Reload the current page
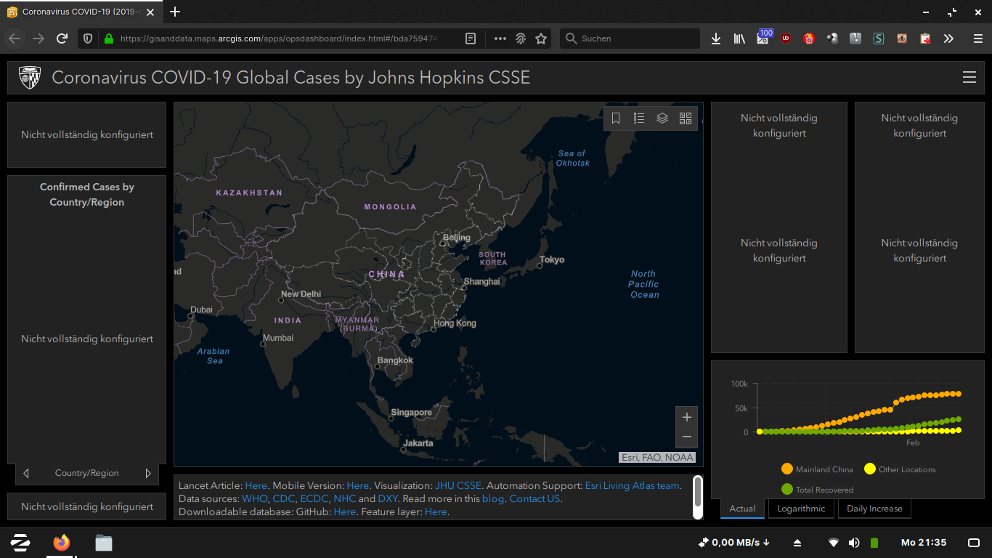The width and height of the screenshot is (992, 558). point(62,39)
